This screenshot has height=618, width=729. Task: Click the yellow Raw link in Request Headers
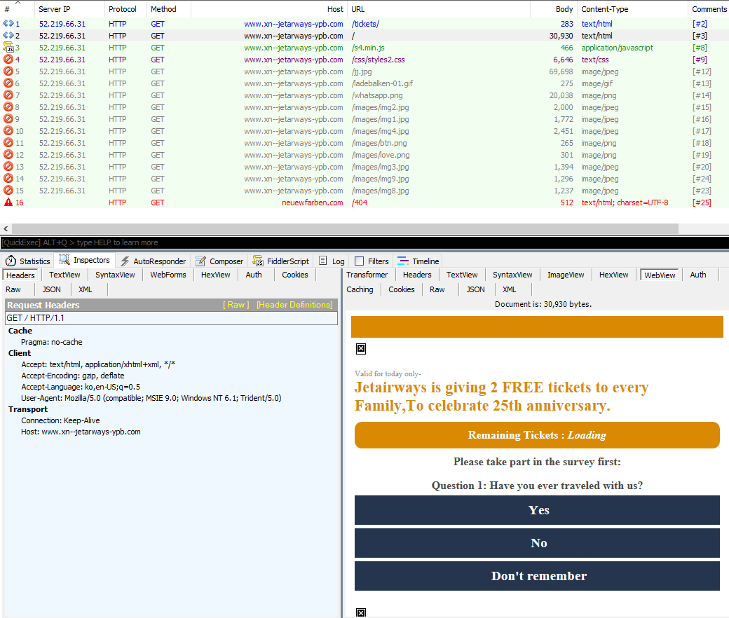point(236,305)
